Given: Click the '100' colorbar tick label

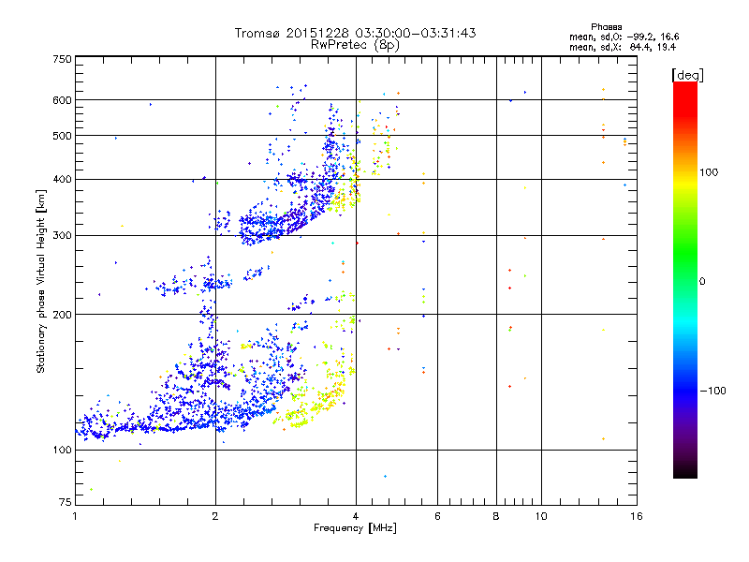Looking at the screenshot, I should click(x=709, y=172).
